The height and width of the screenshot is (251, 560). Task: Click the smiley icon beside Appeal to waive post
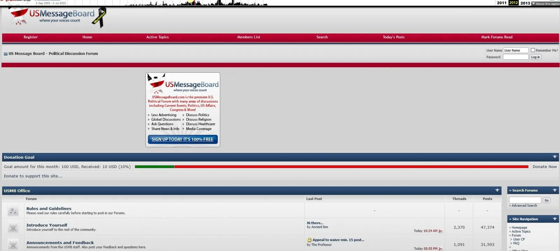pos(309,240)
